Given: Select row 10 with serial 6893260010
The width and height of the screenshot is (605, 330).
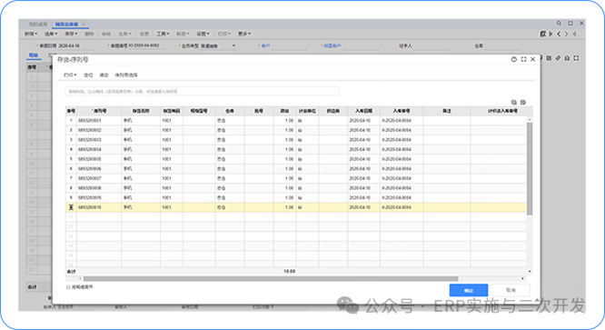Looking at the screenshot, I should click(x=296, y=207).
